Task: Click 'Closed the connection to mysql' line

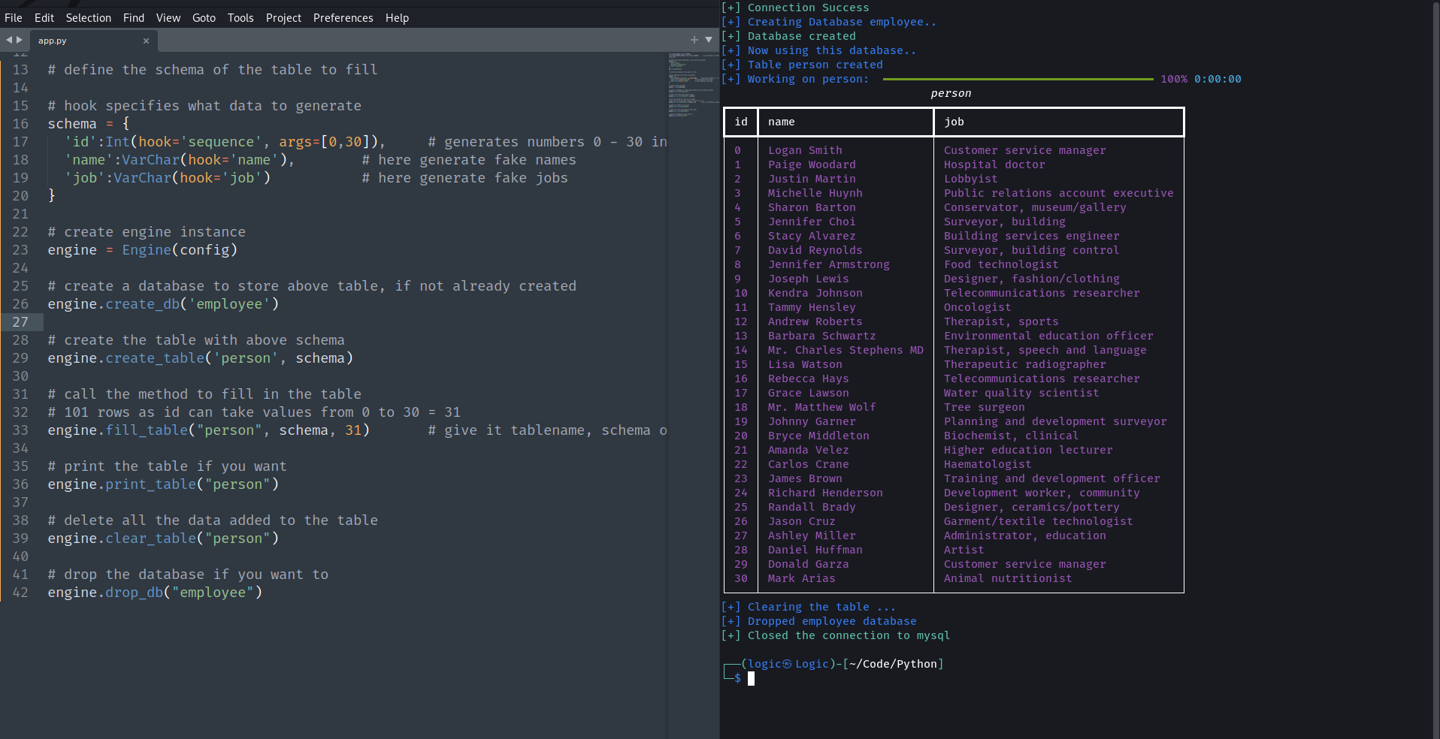Action: click(x=849, y=635)
